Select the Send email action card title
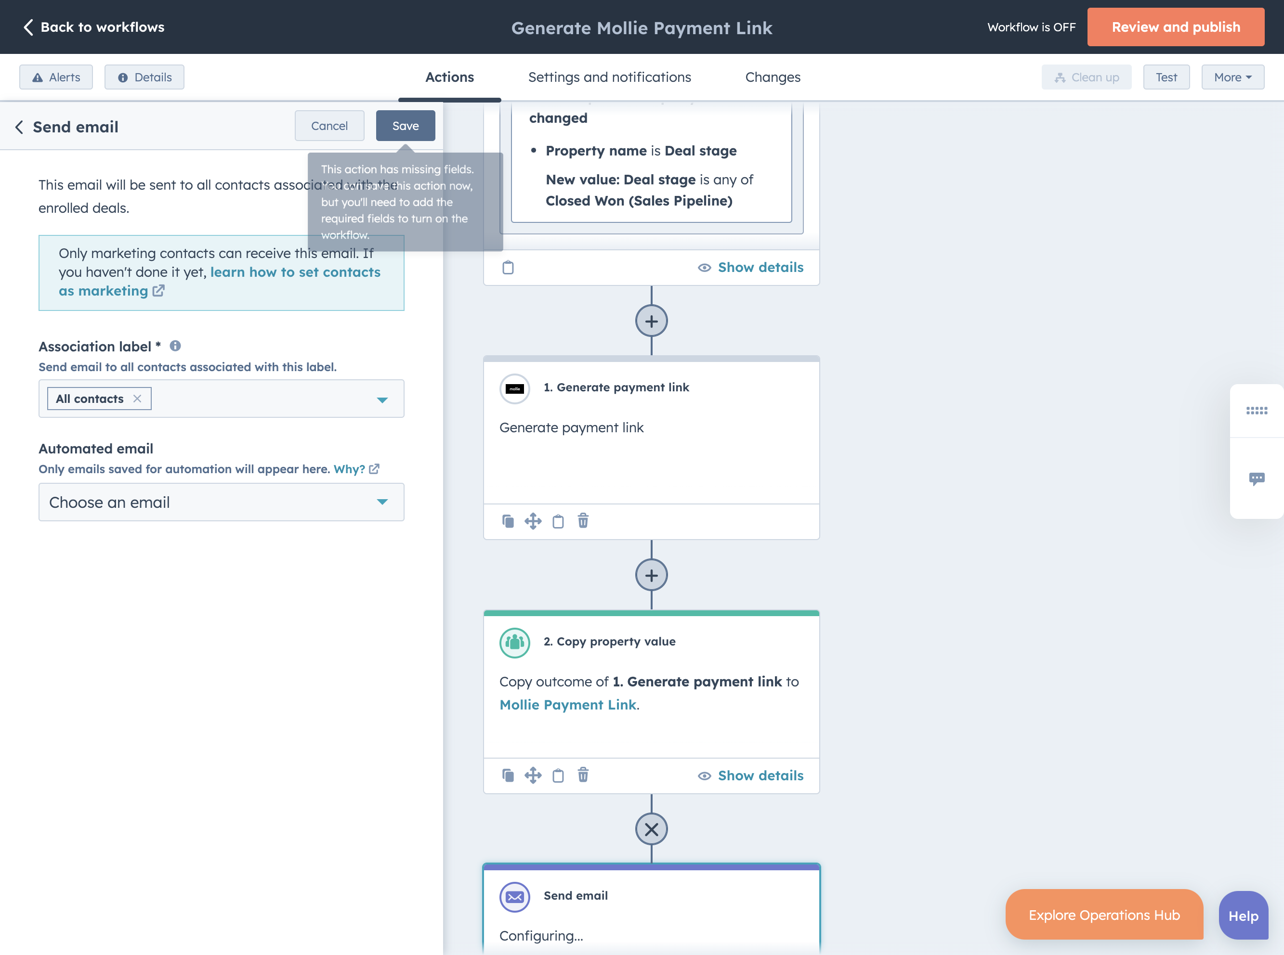This screenshot has width=1284, height=955. (576, 895)
